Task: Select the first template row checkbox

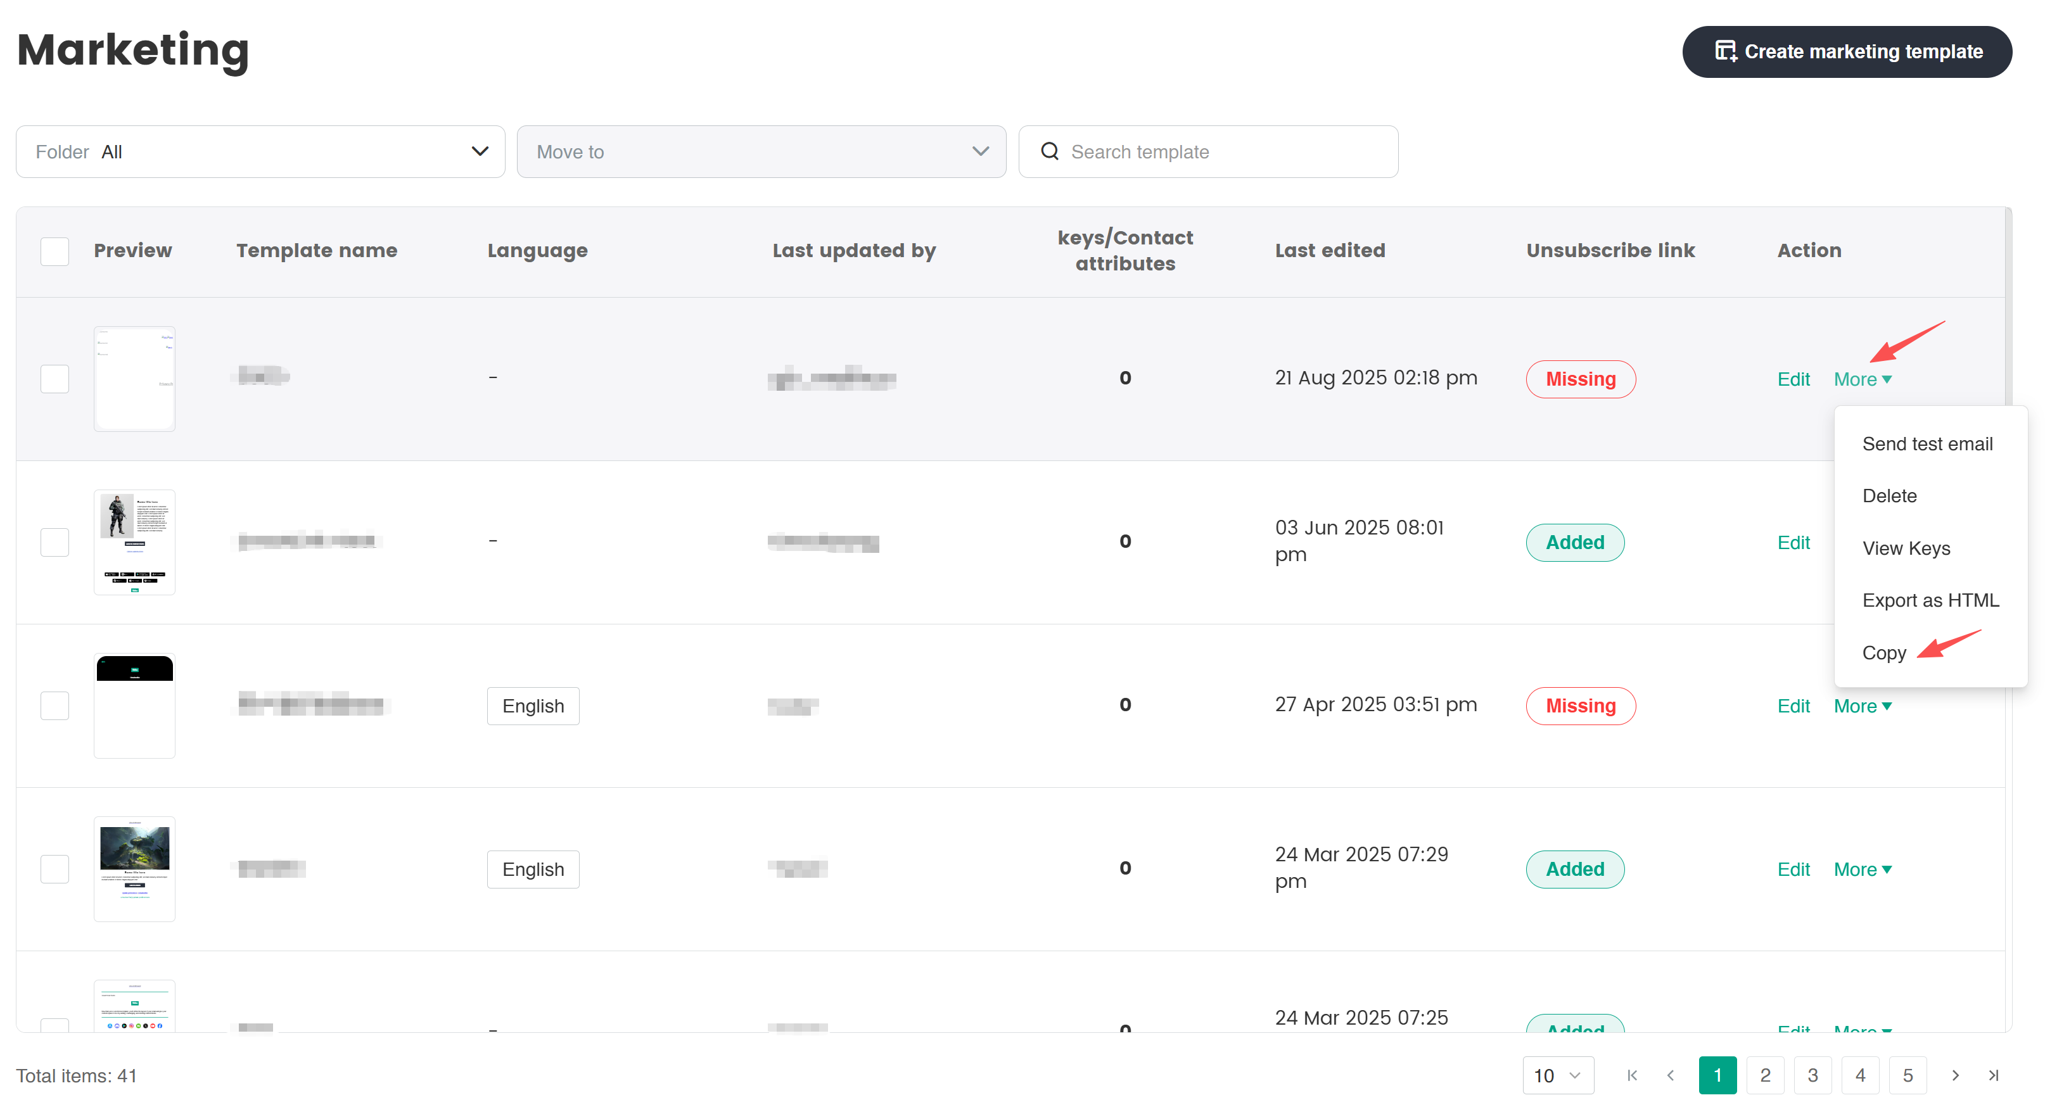Action: [x=54, y=379]
